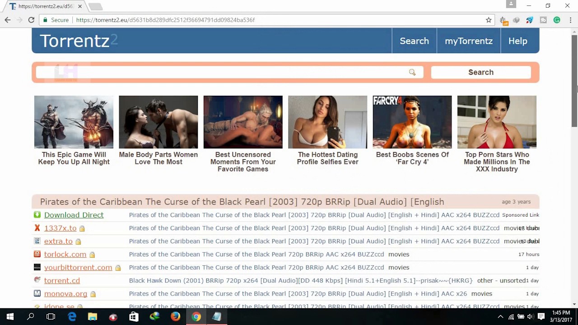This screenshot has width=578, height=325.
Task: Open the Chrome three-dot menu
Action: tap(570, 20)
